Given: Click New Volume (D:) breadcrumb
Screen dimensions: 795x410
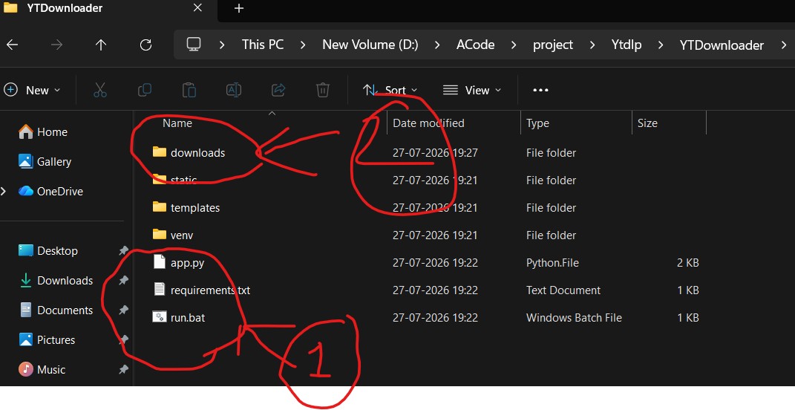Looking at the screenshot, I should pos(370,45).
